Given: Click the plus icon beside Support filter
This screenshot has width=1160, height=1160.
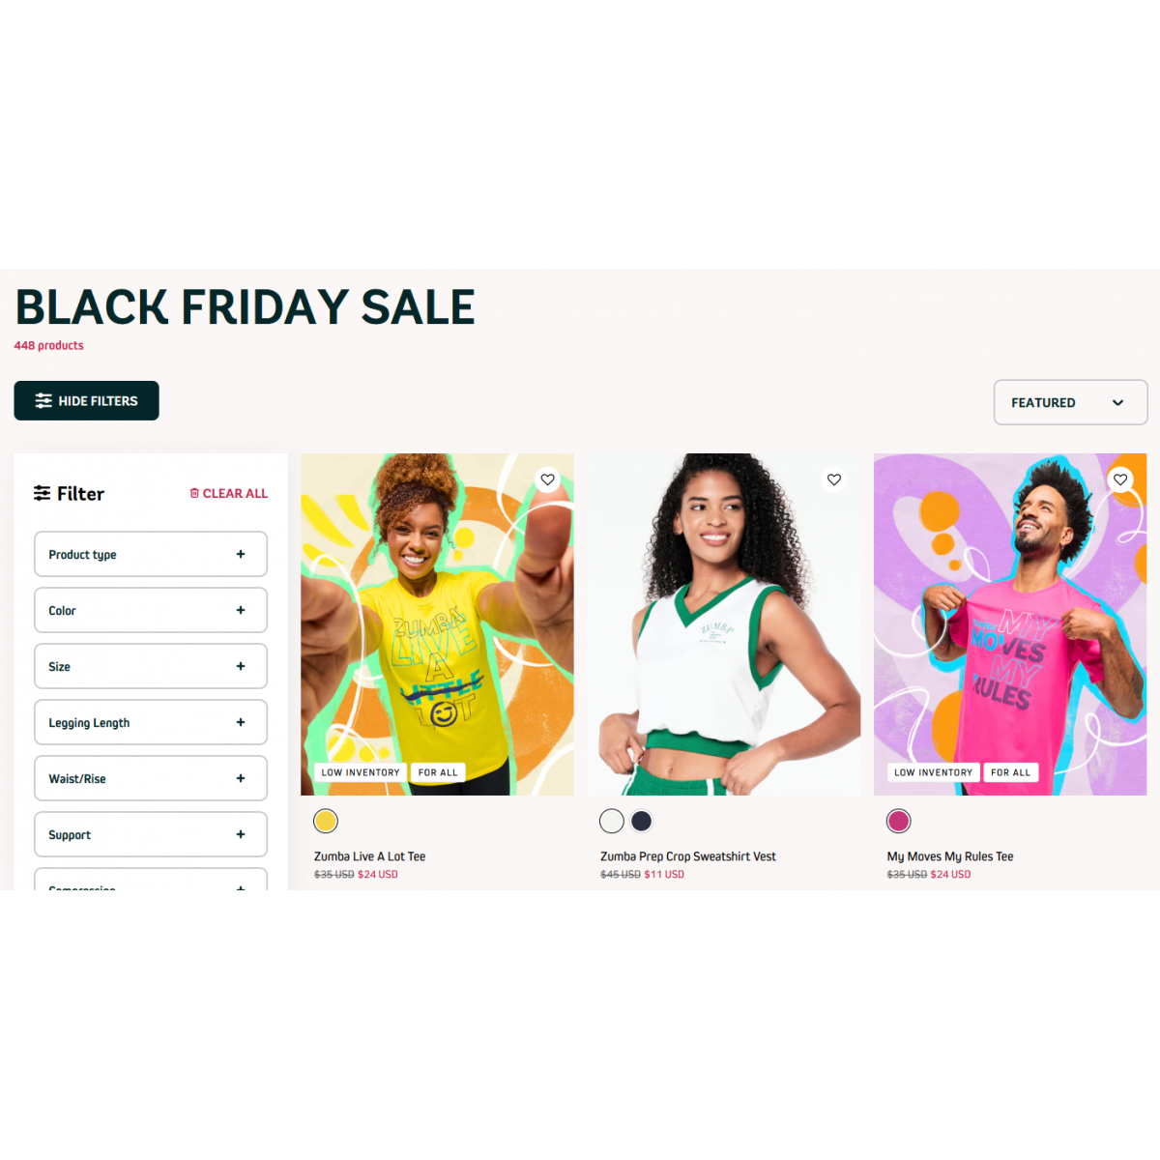Looking at the screenshot, I should tap(241, 834).
